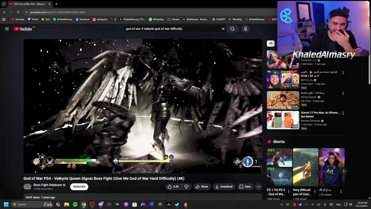Viewport: 371px width, 209px height.
Task: Open options for Xiaomi 17 video
Action: click(343, 113)
